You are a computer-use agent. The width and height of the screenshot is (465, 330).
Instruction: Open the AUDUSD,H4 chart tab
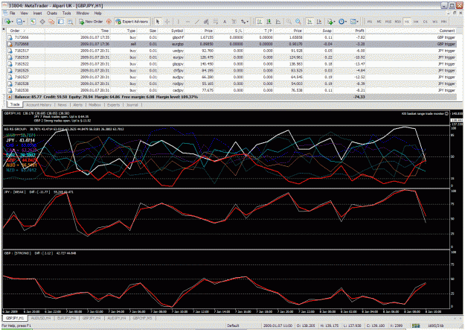(x=41, y=318)
